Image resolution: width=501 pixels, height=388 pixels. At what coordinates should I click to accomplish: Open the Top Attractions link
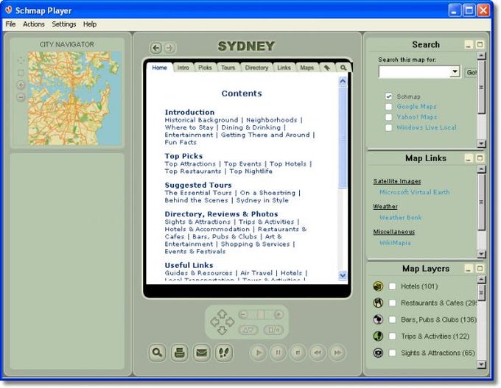pos(190,164)
